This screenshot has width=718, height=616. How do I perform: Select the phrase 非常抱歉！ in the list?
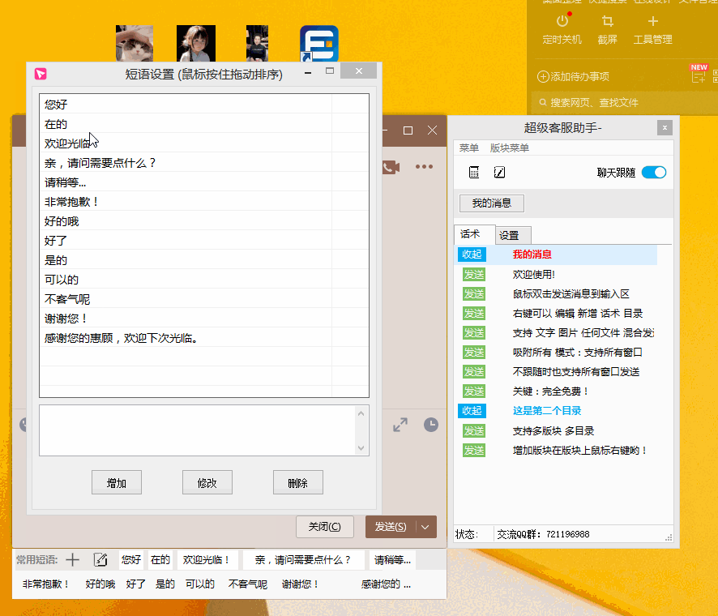coord(72,202)
